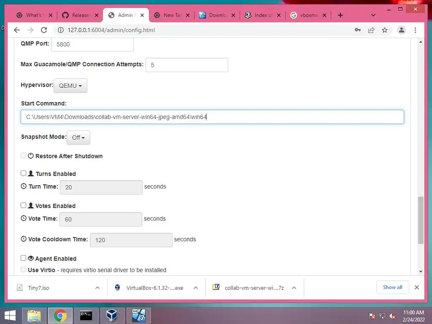Enable the Agent Enabled checkbox
Viewport: 432px width, 324px height.
(24, 258)
